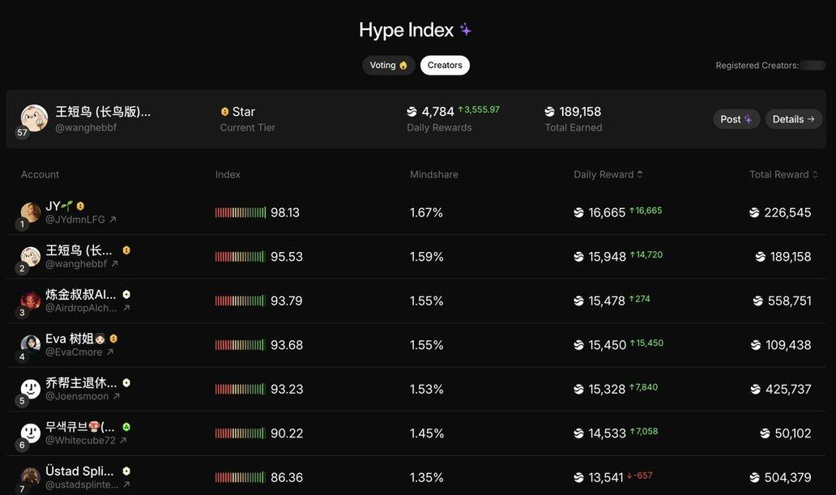The image size is (836, 495).
Task: Click the sparkle icon beside Hype Index
Action: [x=466, y=30]
